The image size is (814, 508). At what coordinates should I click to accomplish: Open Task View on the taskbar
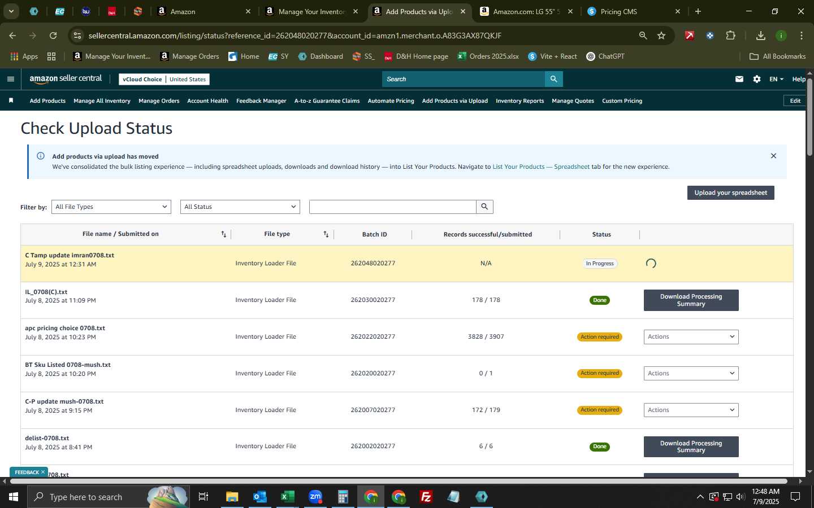tap(203, 497)
